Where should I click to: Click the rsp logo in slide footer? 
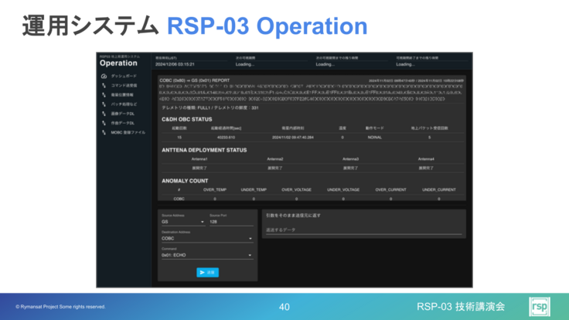click(539, 307)
